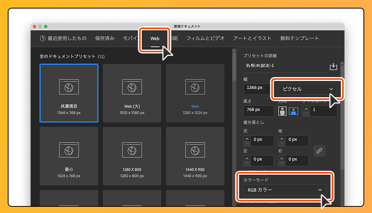This screenshot has width=372, height=213.
Task: Open the 無料テンプレート tab
Action: coord(300,38)
